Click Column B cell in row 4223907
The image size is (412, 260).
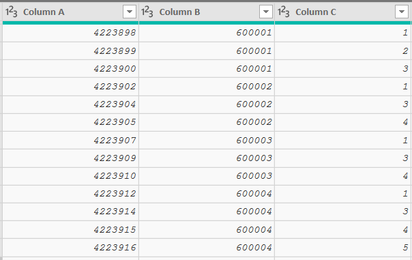coord(207,141)
